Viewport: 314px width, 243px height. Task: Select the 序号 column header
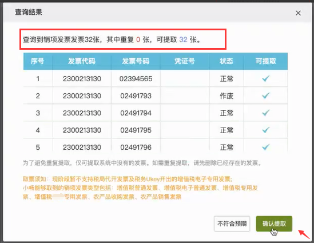point(38,61)
